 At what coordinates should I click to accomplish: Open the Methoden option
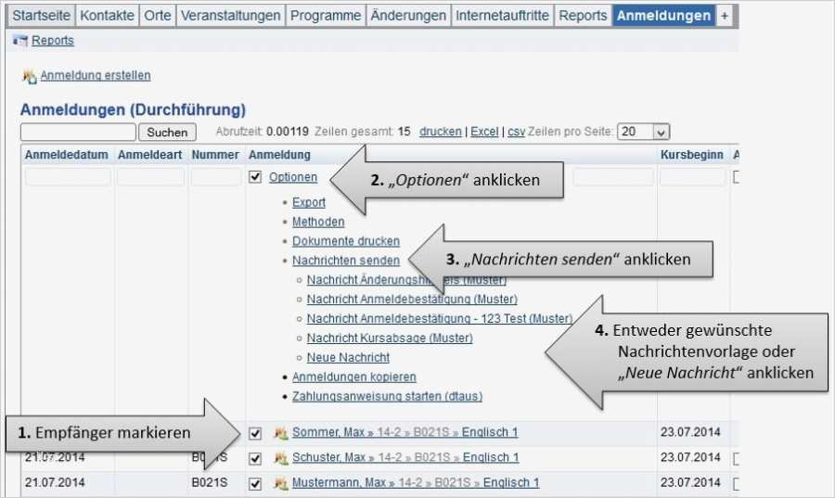pyautogui.click(x=318, y=222)
